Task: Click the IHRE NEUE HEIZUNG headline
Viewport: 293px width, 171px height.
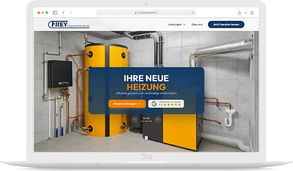Action: point(146,83)
